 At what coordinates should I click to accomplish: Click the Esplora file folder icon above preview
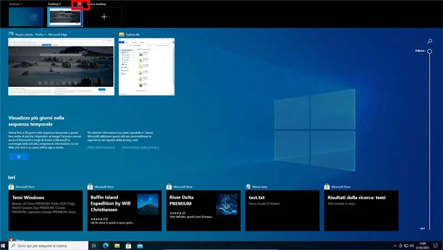click(x=121, y=34)
